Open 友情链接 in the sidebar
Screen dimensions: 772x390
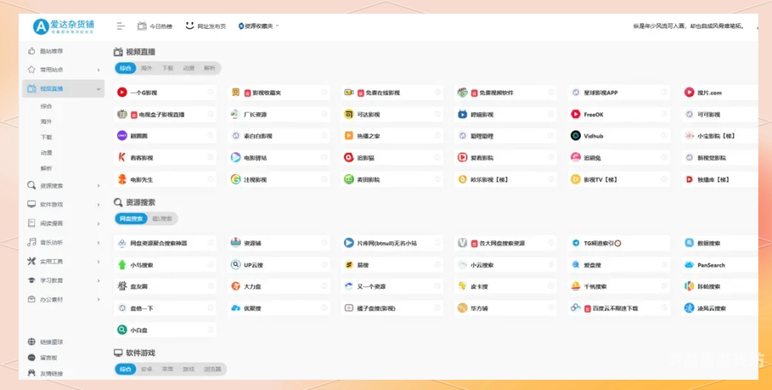(51, 374)
